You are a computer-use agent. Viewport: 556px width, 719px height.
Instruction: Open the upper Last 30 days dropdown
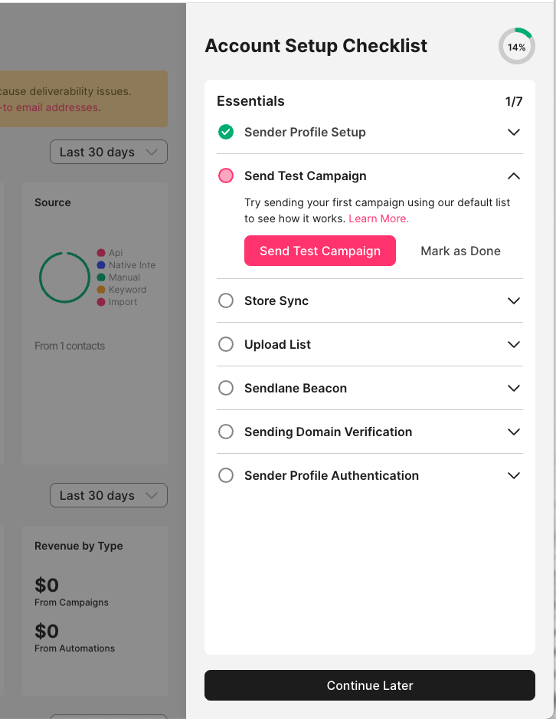click(x=108, y=152)
